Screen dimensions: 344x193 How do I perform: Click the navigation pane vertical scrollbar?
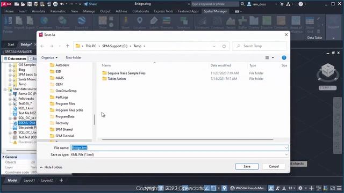pyautogui.click(x=95, y=120)
